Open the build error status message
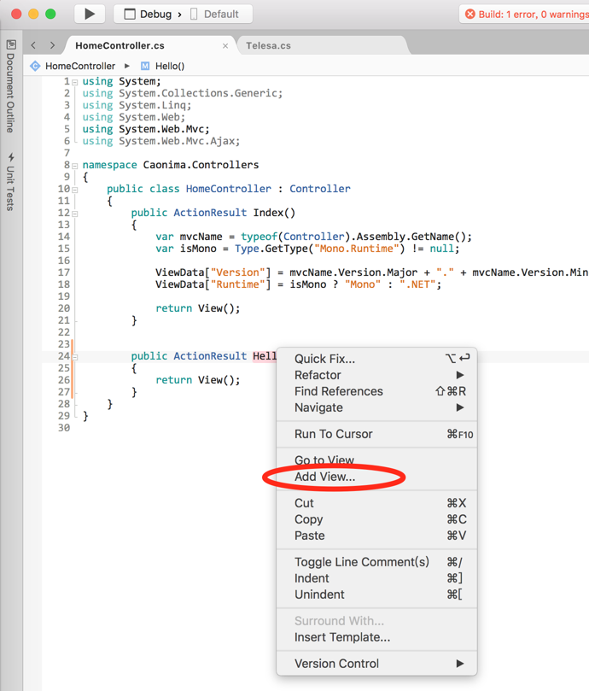Image resolution: width=589 pixels, height=691 pixels. tap(533, 15)
